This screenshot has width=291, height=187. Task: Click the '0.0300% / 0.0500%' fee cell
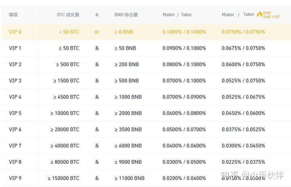tap(184, 162)
